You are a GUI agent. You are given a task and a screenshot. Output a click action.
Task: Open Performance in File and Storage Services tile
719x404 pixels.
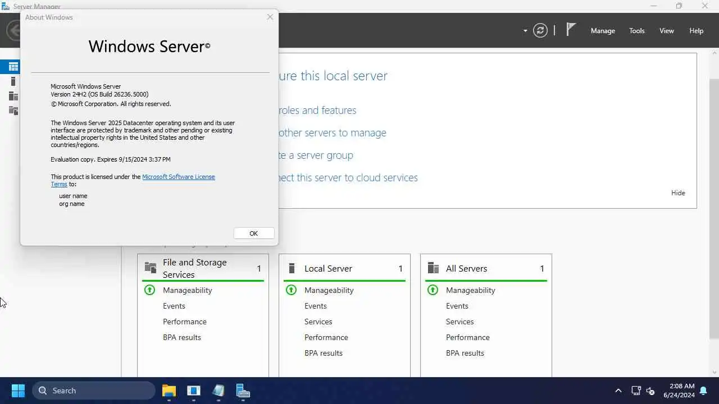pos(185,322)
